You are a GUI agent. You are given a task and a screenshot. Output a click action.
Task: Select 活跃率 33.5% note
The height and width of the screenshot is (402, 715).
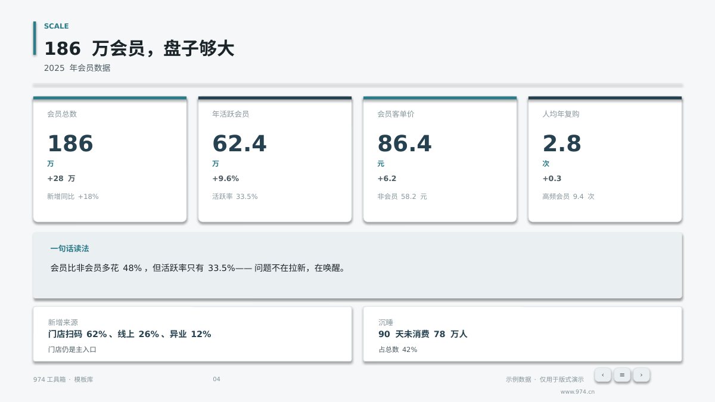tap(235, 197)
